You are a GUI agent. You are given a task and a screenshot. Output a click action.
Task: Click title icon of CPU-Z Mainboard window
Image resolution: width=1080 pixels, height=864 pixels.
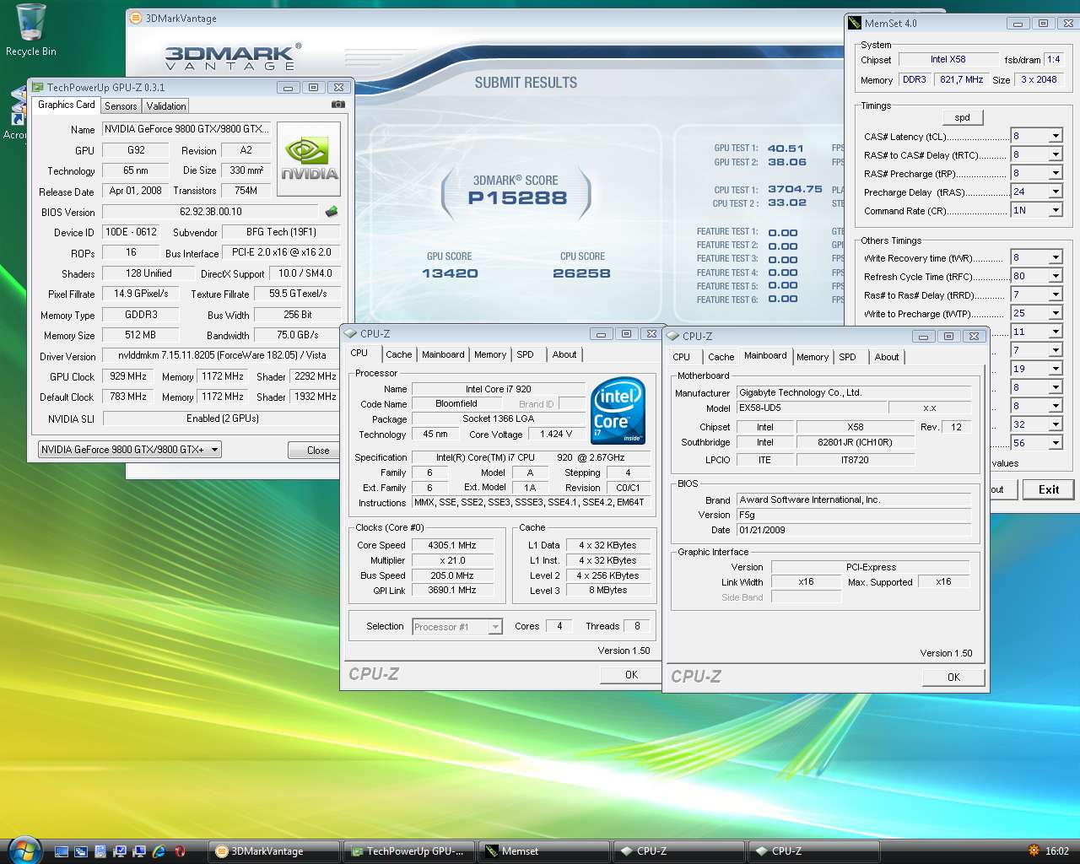coord(673,336)
